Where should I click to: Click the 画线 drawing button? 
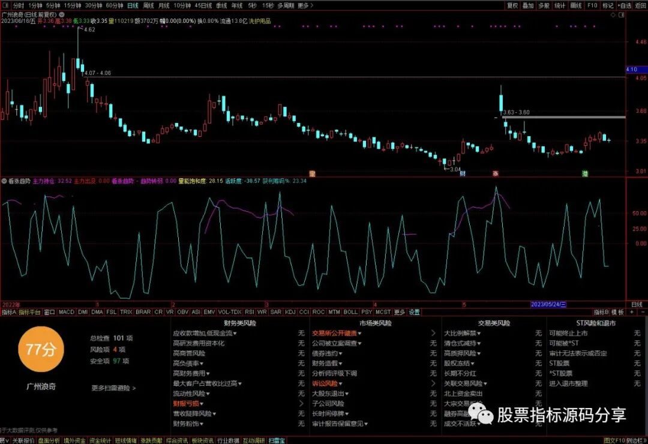[x=575, y=5]
